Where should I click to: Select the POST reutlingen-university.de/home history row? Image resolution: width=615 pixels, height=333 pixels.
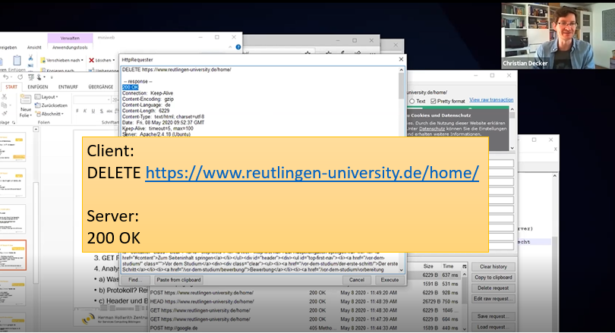click(306, 293)
